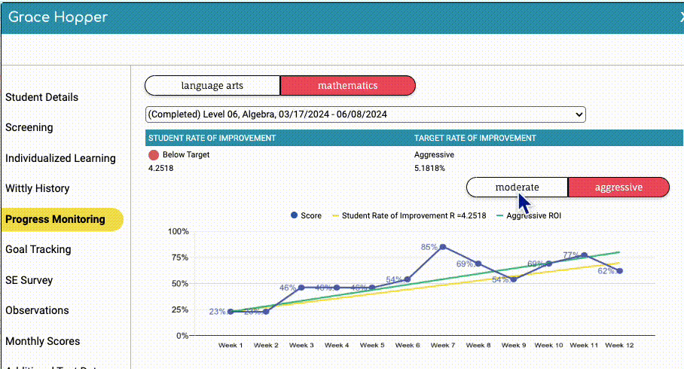This screenshot has height=369, width=684.
Task: Click the 4.2518 student rate value
Action: 161,169
